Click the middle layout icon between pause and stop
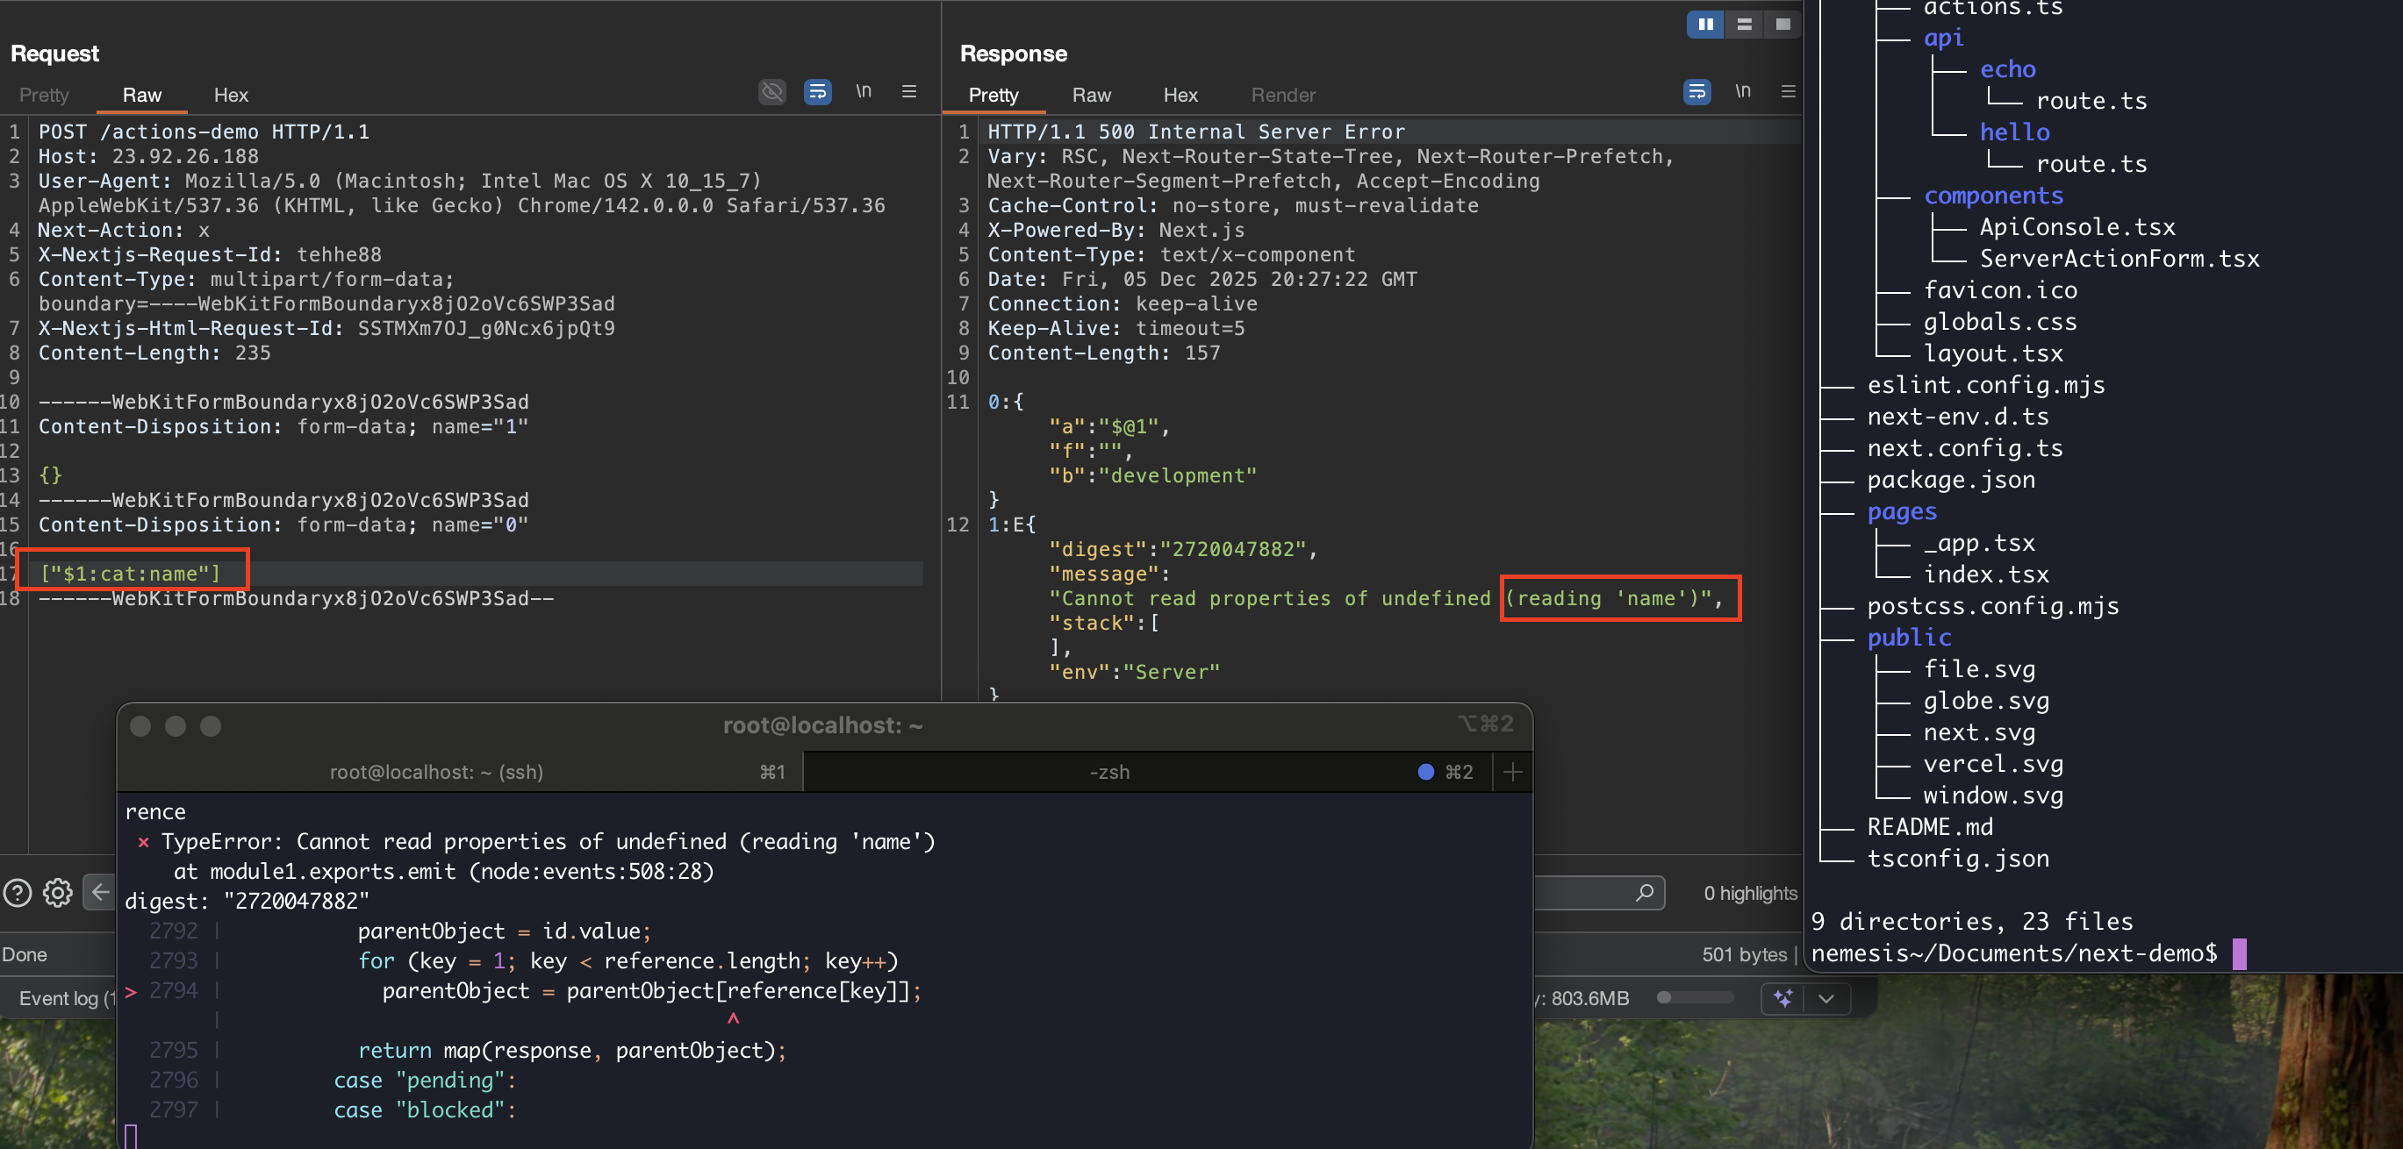This screenshot has height=1149, width=2403. (x=1744, y=25)
